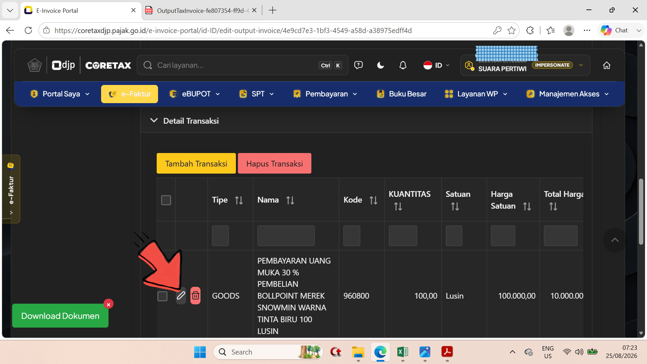Open browser favorites list icon
The height and width of the screenshot is (364, 647).
tap(551, 30)
